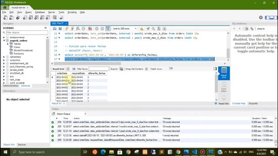
Task: Click the horizontal scrollbar below the SQL editor
Action: click(x=87, y=63)
